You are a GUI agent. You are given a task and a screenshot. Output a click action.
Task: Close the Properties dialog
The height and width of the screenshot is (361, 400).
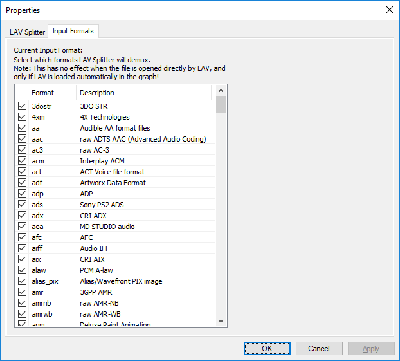[x=390, y=10]
